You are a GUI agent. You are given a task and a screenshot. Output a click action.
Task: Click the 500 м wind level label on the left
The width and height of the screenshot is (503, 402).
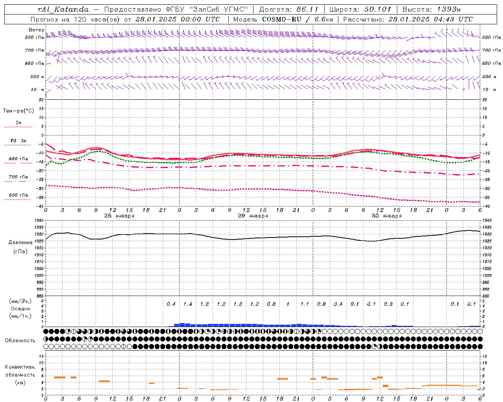coord(38,77)
